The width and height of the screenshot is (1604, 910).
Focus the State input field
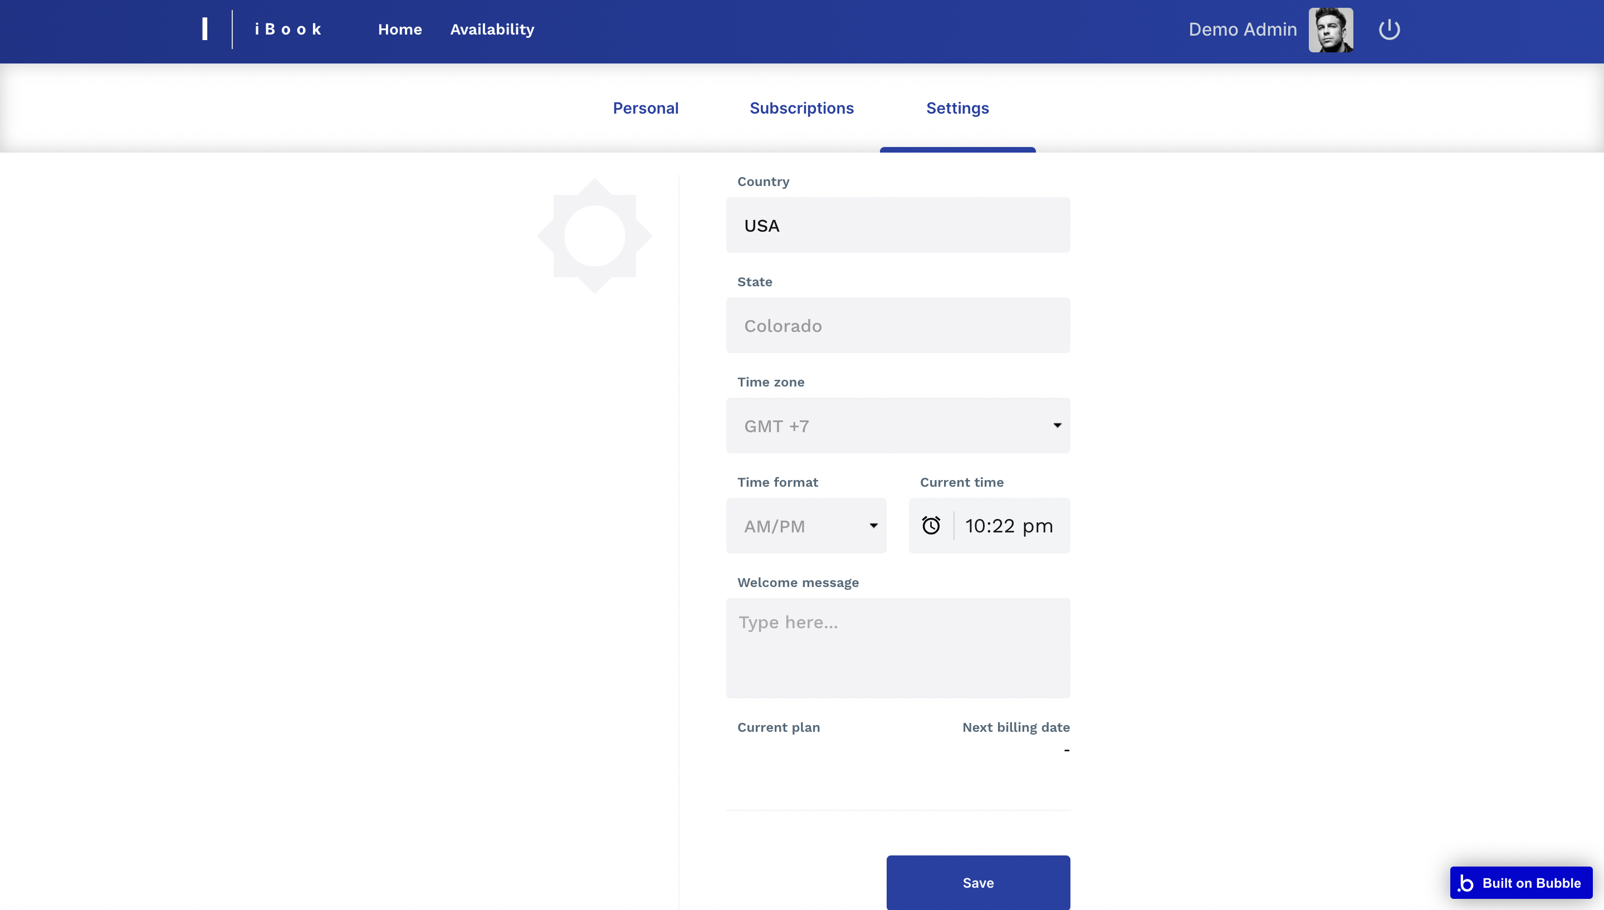[x=897, y=326]
